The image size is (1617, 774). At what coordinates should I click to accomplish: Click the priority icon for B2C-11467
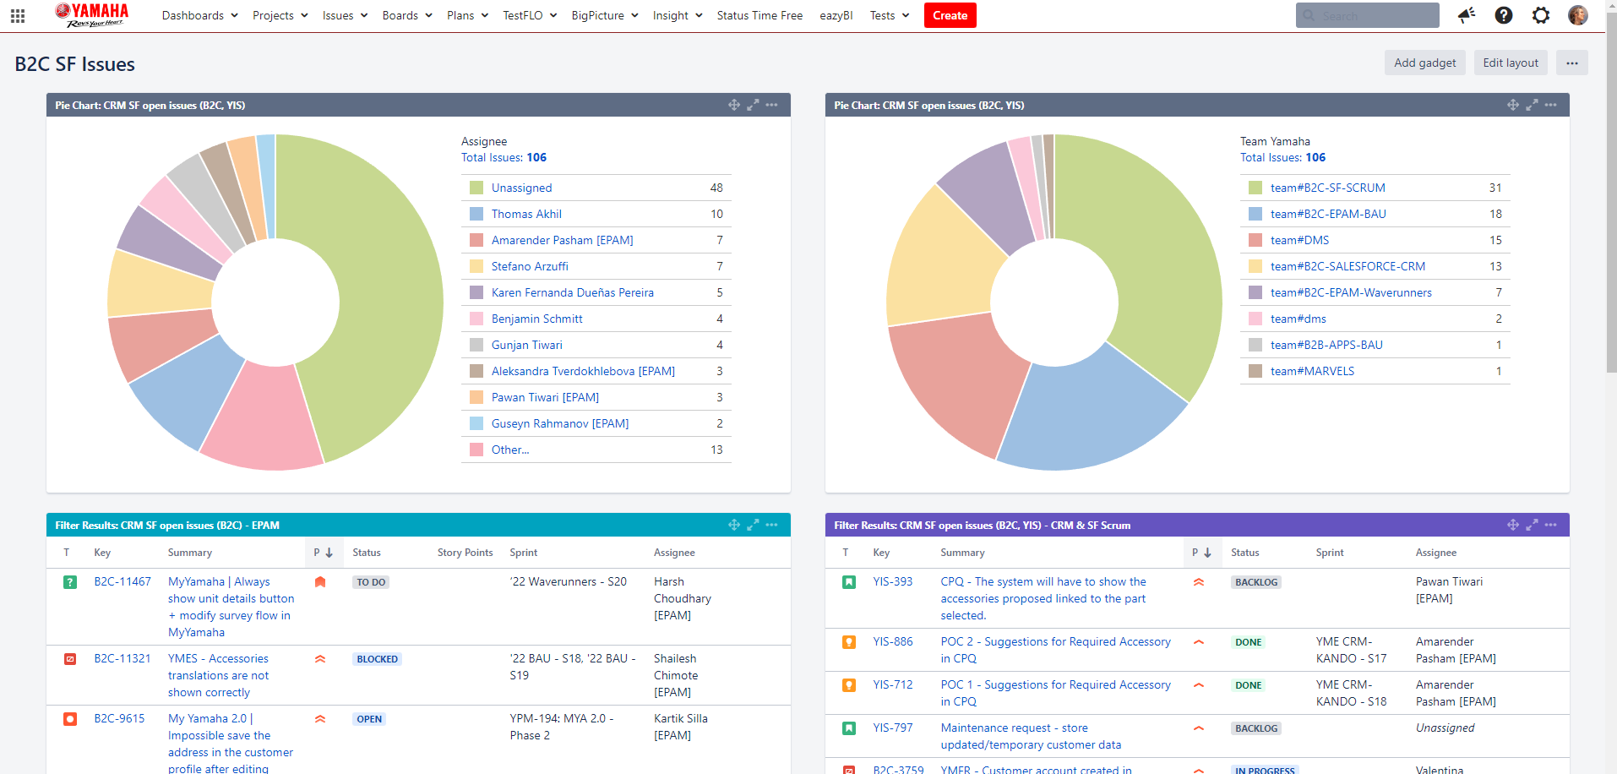point(320,582)
